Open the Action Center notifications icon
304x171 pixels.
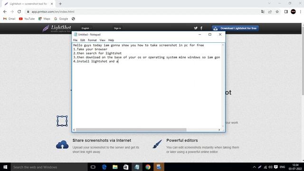[x=276, y=167]
